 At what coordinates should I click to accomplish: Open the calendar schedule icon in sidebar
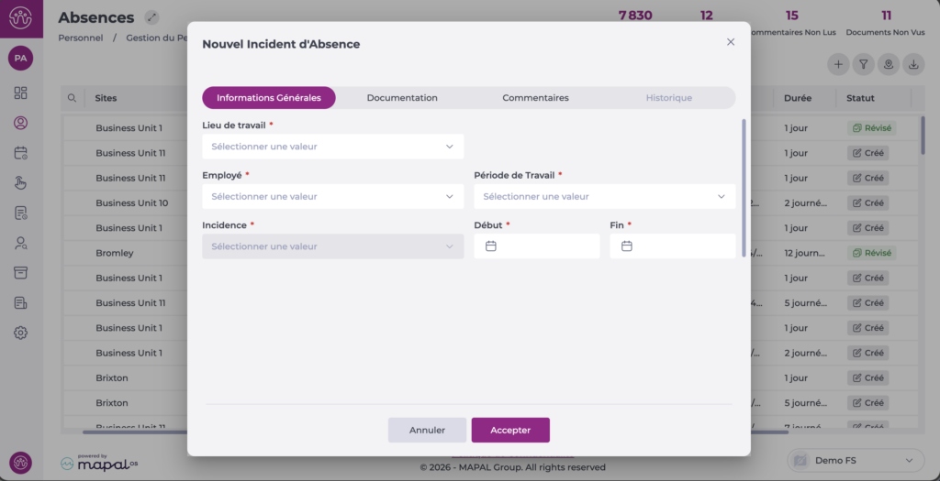pyautogui.click(x=20, y=153)
